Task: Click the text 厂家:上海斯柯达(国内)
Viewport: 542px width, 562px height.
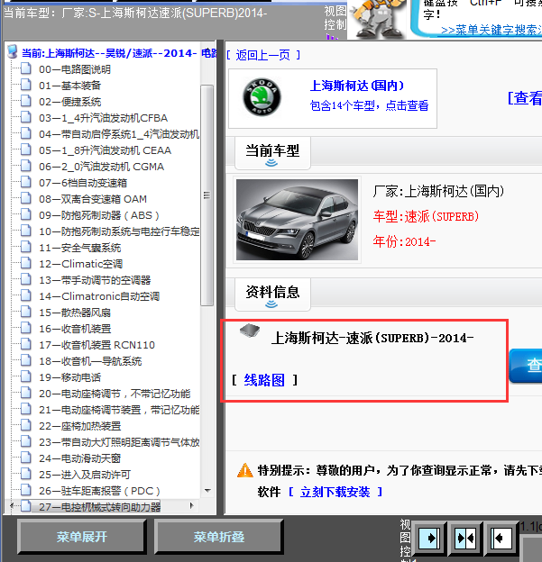Action: [x=438, y=192]
